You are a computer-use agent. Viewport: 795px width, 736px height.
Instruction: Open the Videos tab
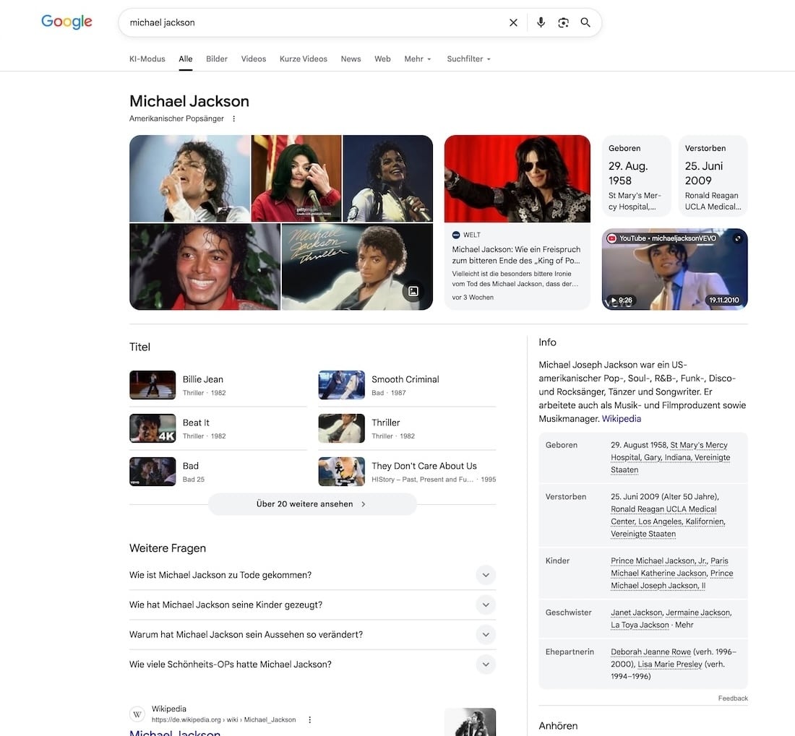point(254,59)
